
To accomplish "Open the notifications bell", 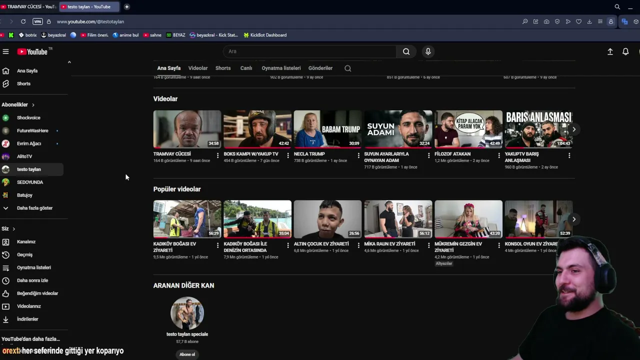I will pyautogui.click(x=625, y=51).
